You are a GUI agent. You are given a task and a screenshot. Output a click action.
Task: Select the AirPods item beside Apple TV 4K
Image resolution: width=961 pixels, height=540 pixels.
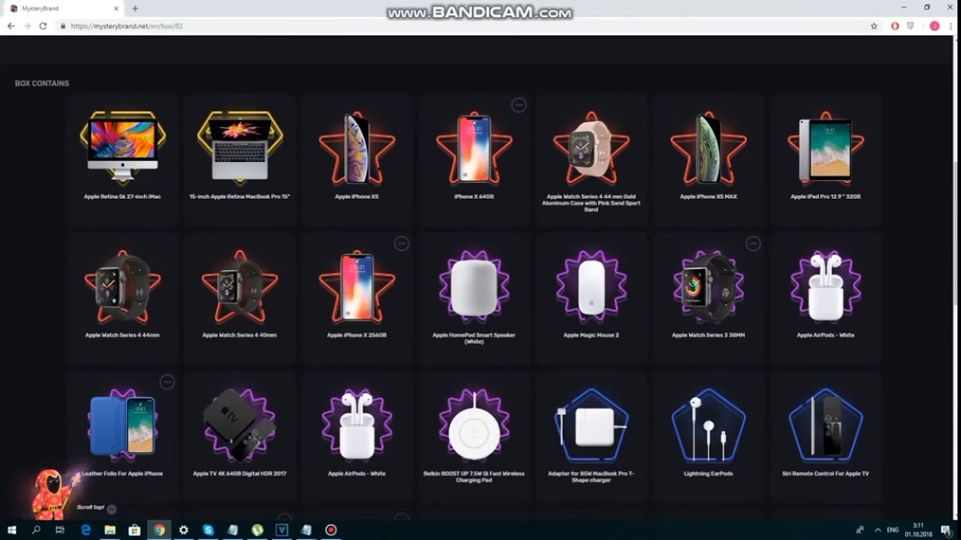[x=357, y=436]
